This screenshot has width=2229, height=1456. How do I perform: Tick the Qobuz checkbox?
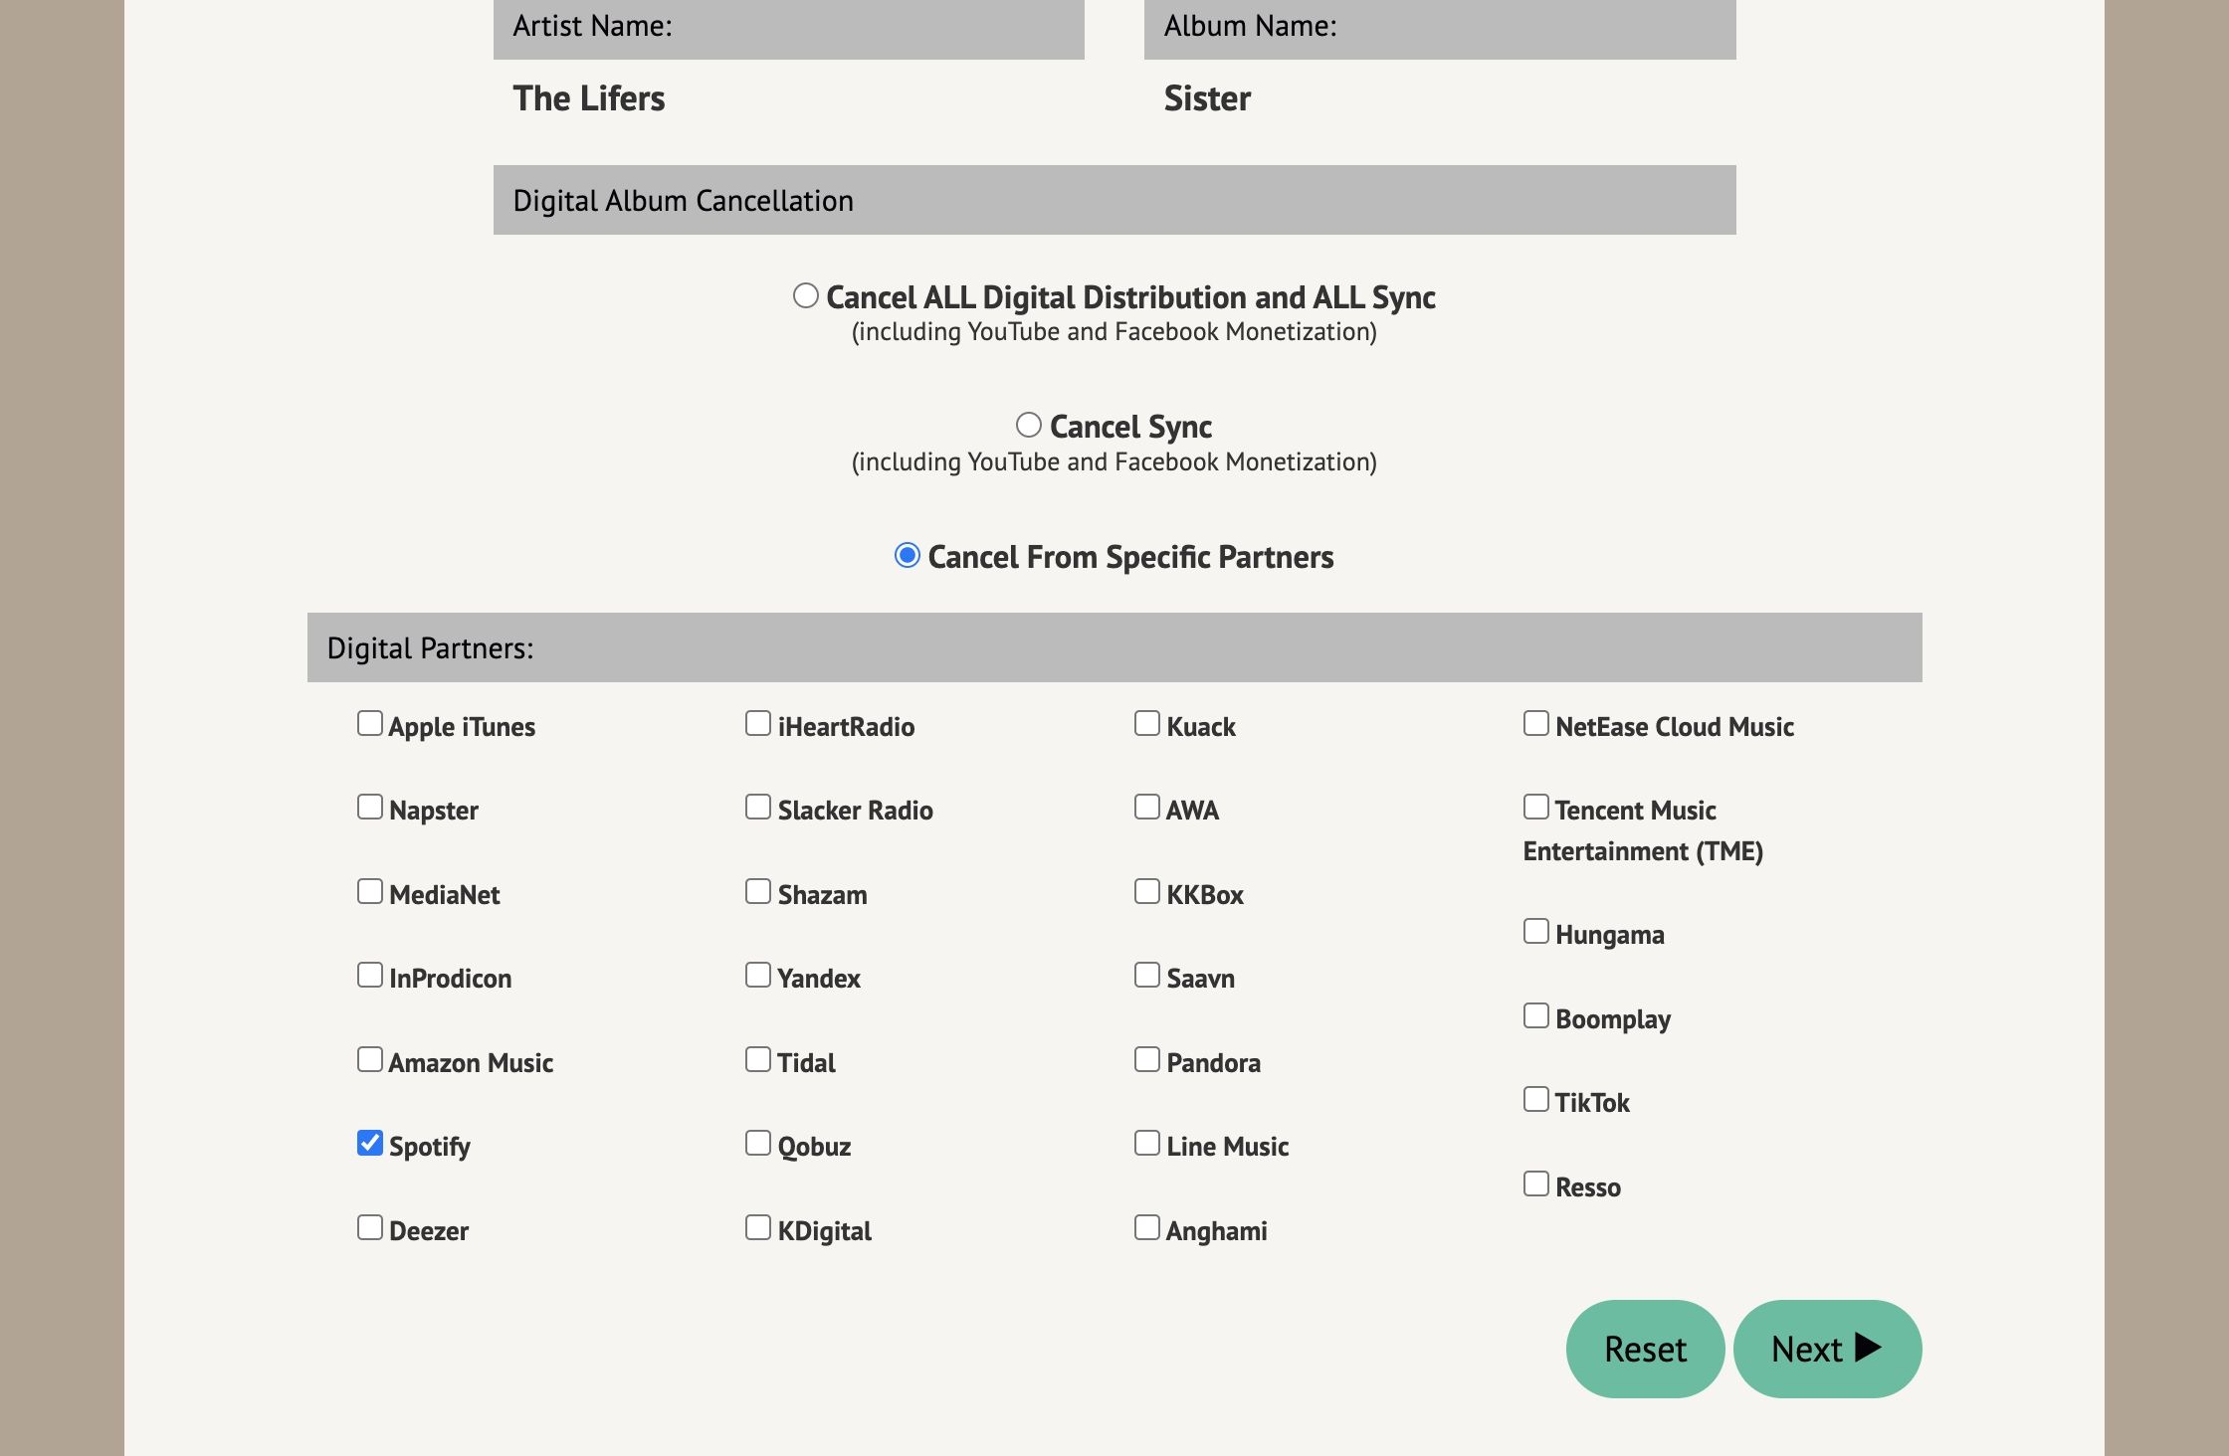[758, 1143]
